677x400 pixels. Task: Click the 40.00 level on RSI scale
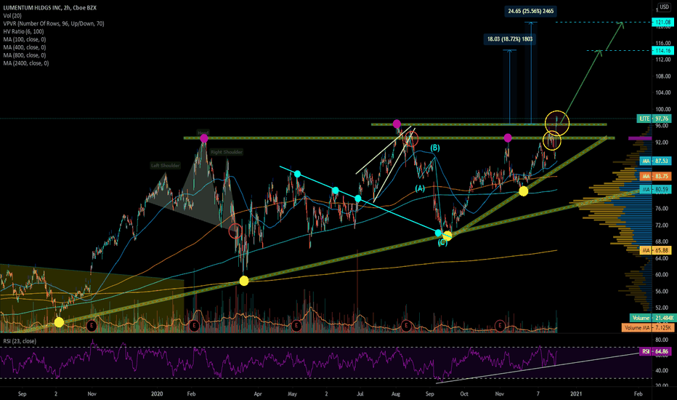[x=662, y=371]
